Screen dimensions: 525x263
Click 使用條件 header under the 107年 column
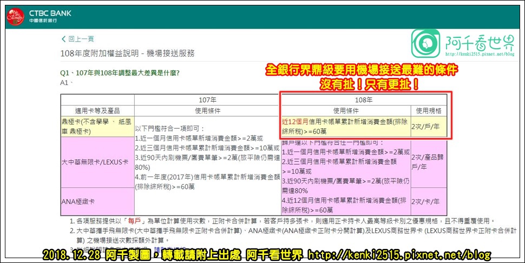click(x=208, y=111)
